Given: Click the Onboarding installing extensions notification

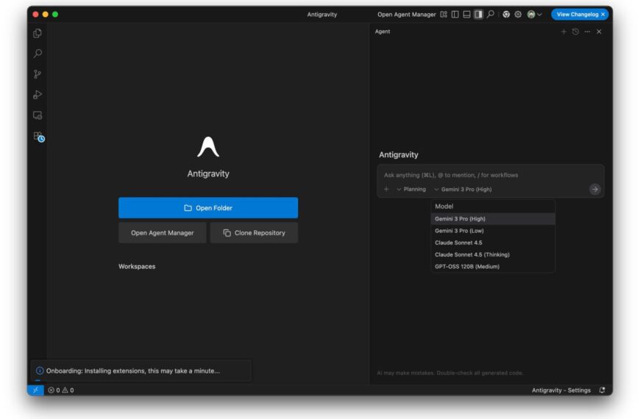Looking at the screenshot, I should pos(141,371).
